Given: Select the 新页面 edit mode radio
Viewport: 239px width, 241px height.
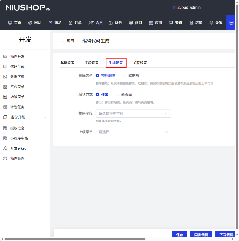Looking at the screenshot, I should tap(117, 94).
